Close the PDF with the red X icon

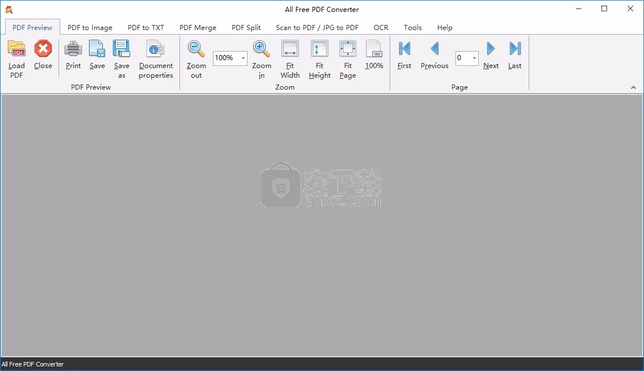coord(43,49)
